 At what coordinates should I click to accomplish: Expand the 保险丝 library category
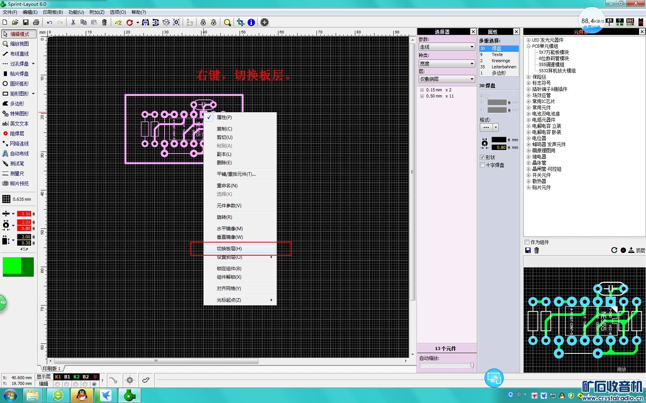[528, 77]
